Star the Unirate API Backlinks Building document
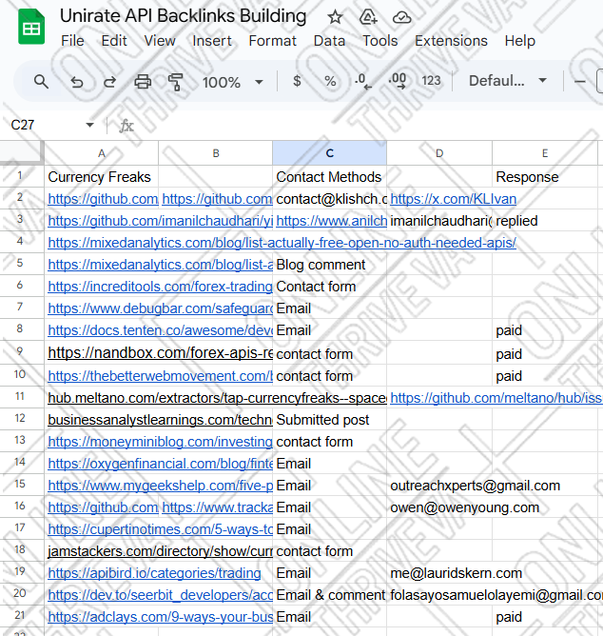 pyautogui.click(x=335, y=17)
